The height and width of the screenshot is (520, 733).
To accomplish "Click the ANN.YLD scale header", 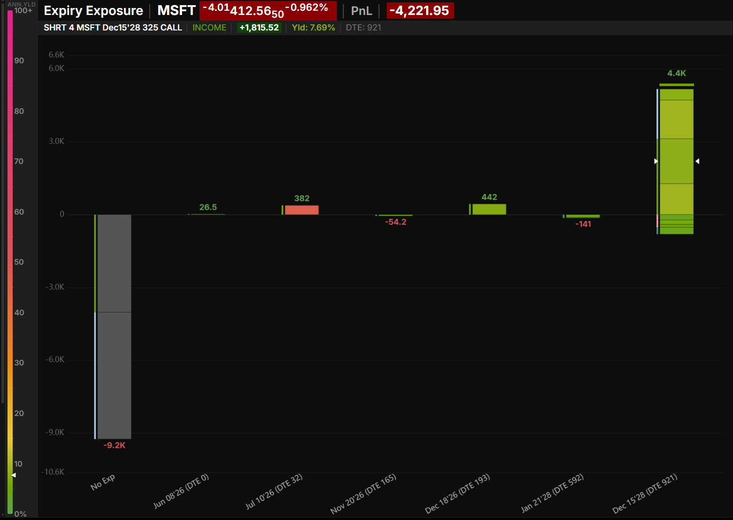I will pyautogui.click(x=22, y=4).
